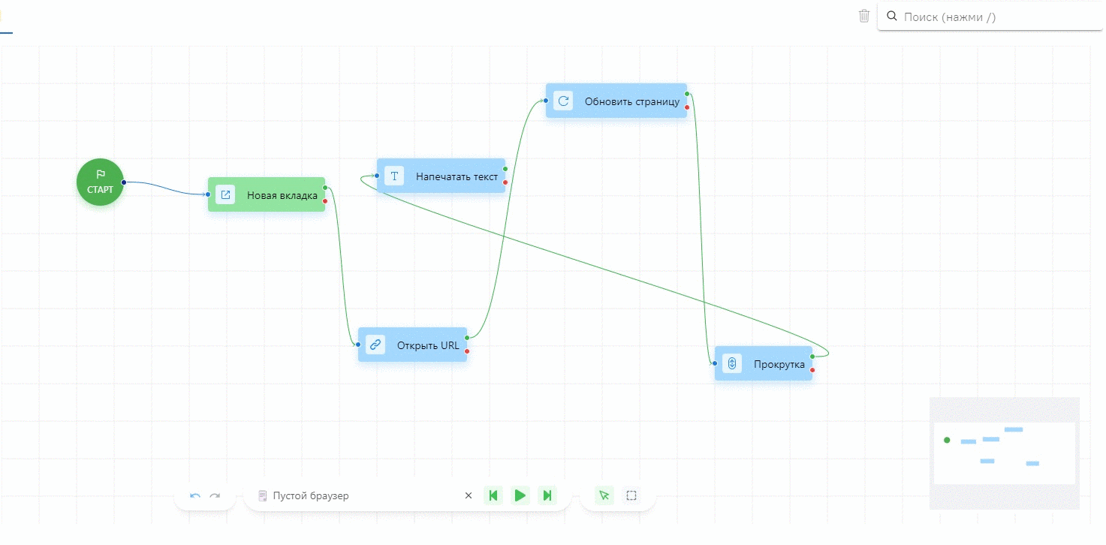The height and width of the screenshot is (545, 1106).
Task: Click the trash delete icon
Action: point(864,16)
